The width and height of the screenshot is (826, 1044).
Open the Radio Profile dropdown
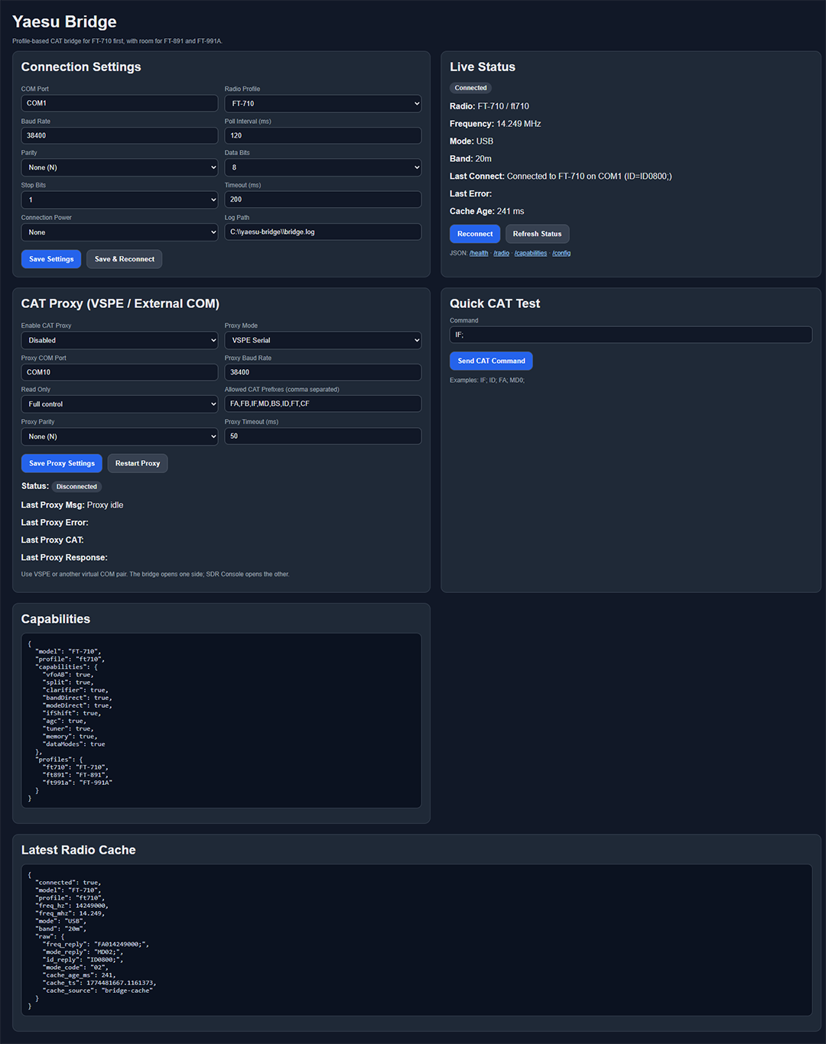coord(323,103)
